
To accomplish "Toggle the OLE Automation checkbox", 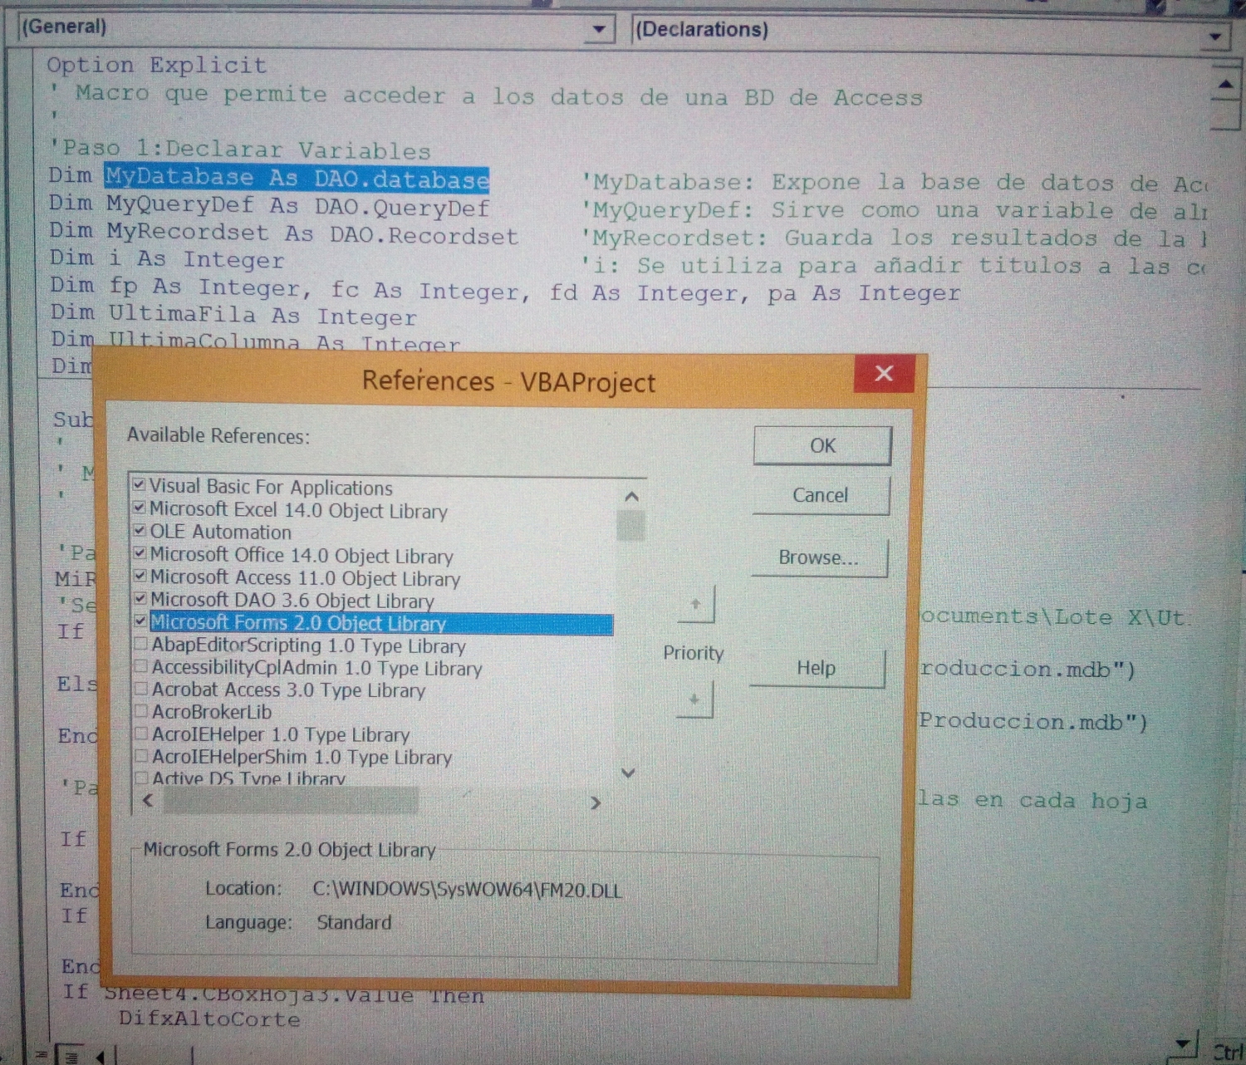I will [140, 530].
